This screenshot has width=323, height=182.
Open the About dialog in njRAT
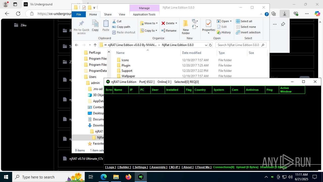click(187, 167)
